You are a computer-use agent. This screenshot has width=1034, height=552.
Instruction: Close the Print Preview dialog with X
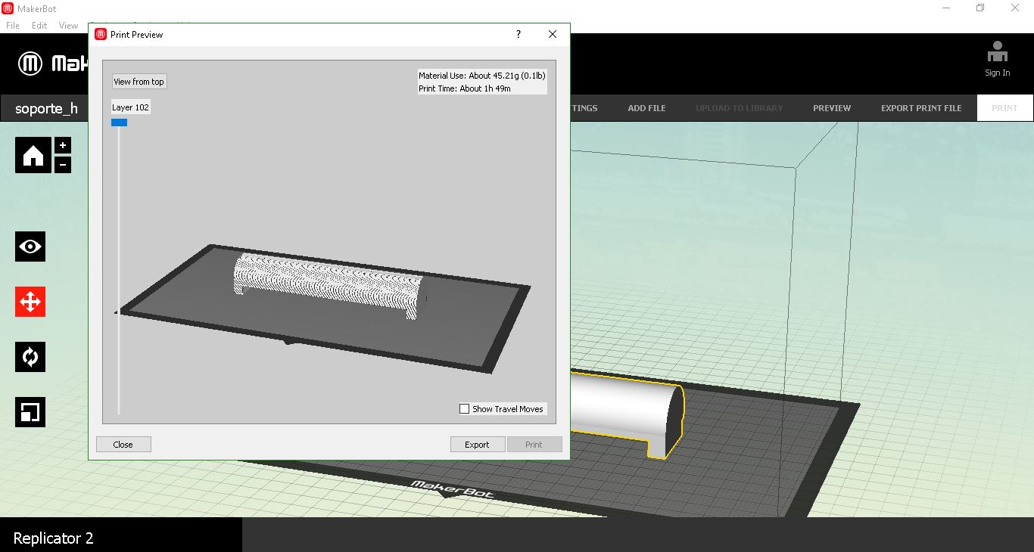(553, 34)
